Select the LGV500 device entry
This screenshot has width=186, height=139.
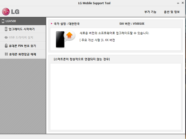tap(23, 21)
